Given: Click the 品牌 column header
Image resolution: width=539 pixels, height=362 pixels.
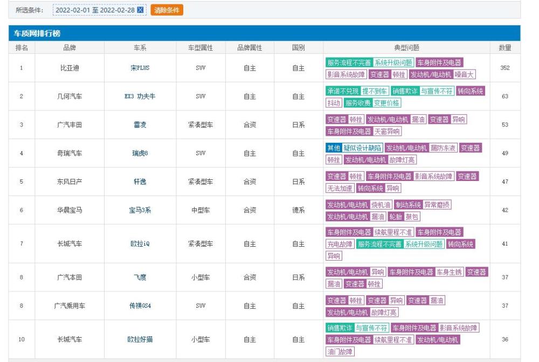Looking at the screenshot, I should [x=70, y=48].
